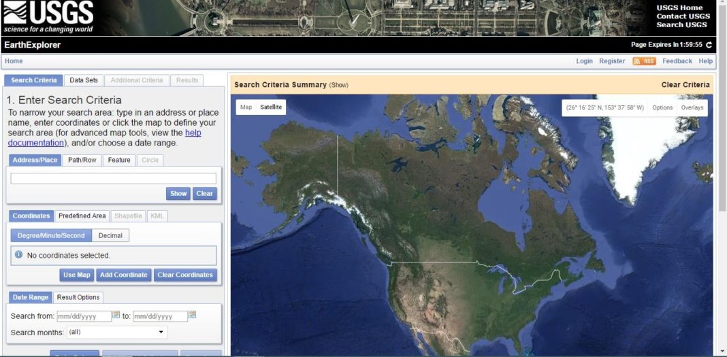
Task: Open the map Options menu
Action: tap(662, 107)
